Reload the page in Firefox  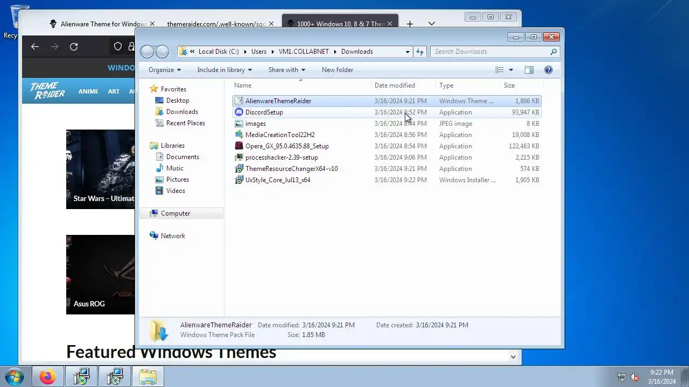74,47
